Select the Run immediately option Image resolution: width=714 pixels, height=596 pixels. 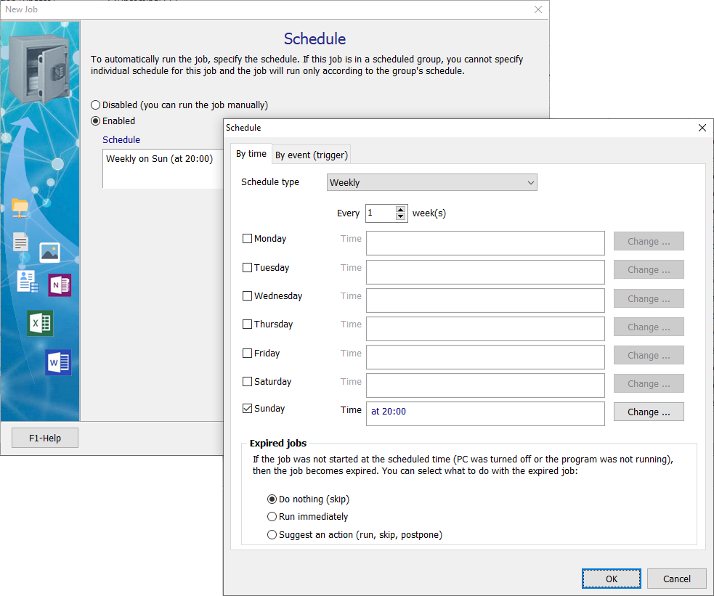click(x=272, y=517)
